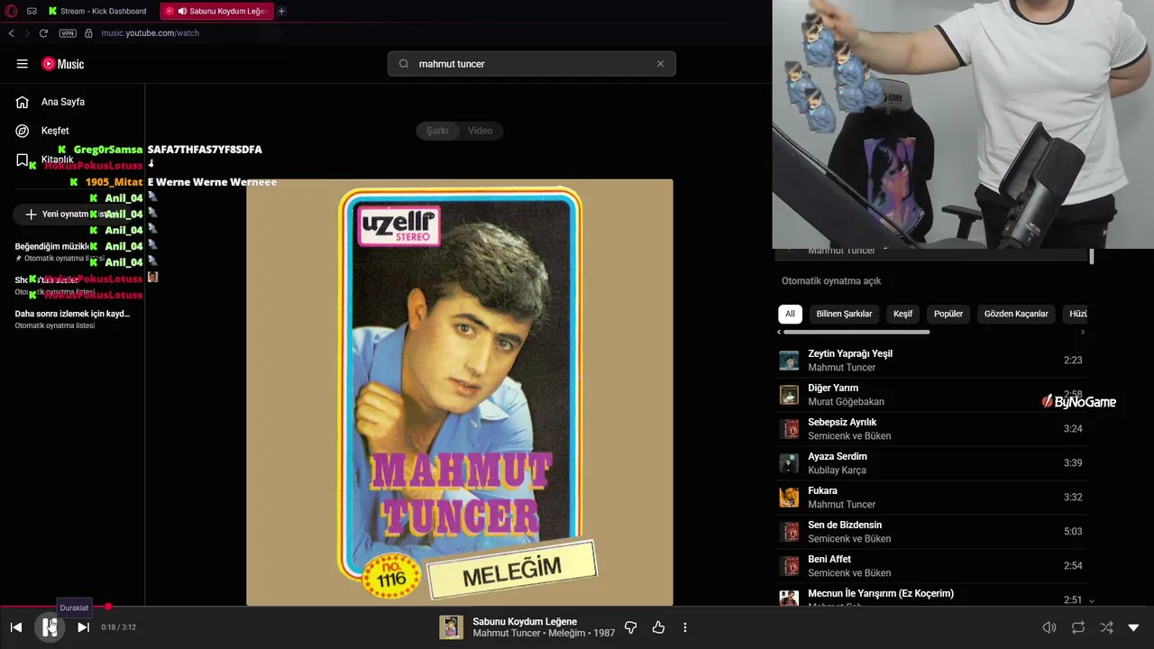The height and width of the screenshot is (649, 1154).
Task: Like the current song
Action: pos(658,627)
